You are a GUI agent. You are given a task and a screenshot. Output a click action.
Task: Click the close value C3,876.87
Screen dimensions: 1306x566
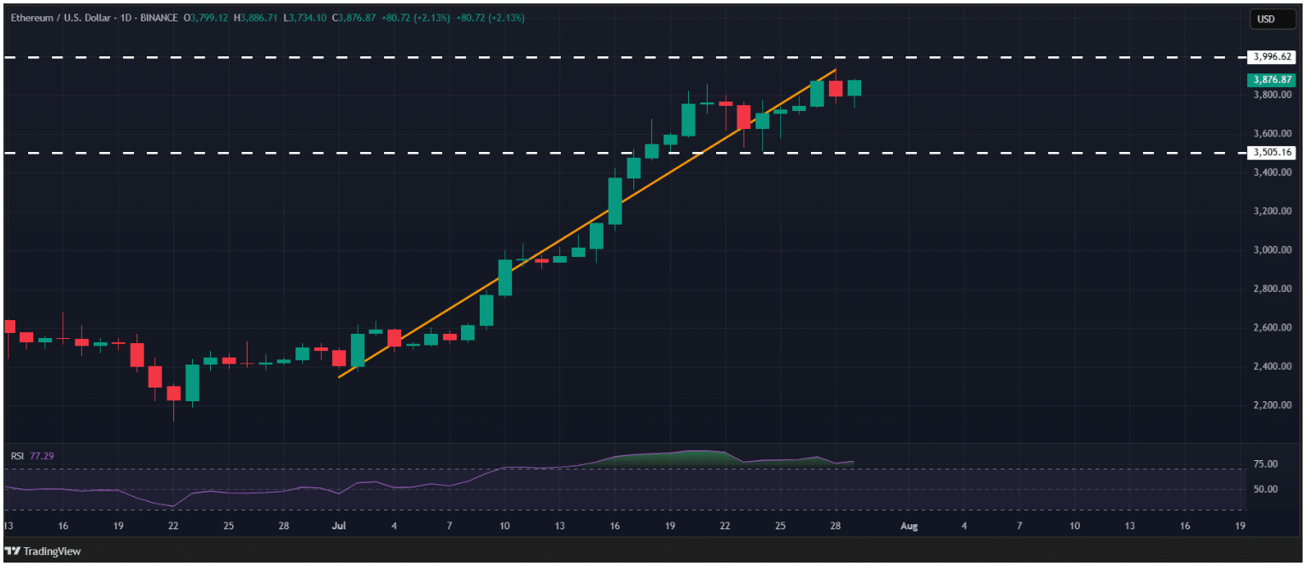[x=355, y=18]
